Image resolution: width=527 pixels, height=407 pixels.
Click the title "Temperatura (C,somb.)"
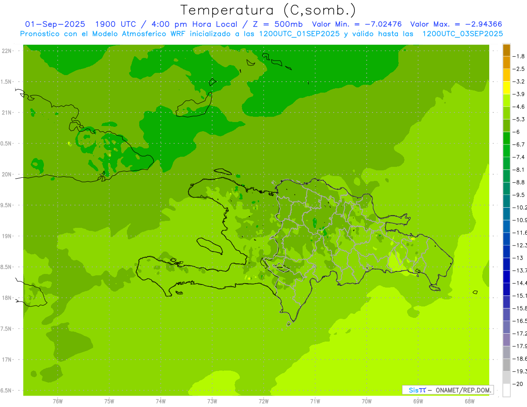point(268,10)
